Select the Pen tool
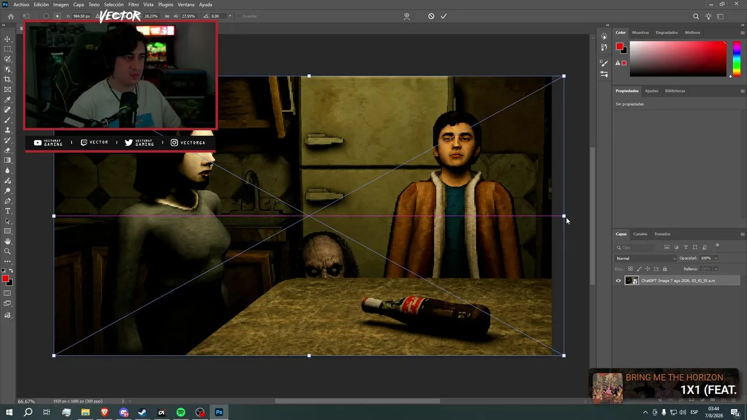This screenshot has width=747, height=420. tap(8, 201)
